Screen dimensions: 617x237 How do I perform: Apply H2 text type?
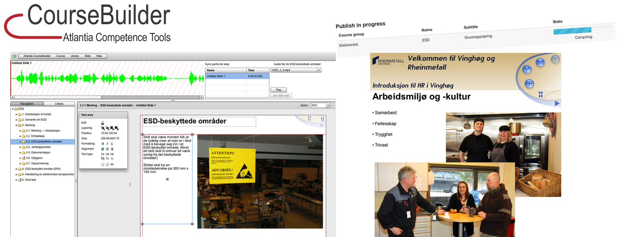point(107,154)
